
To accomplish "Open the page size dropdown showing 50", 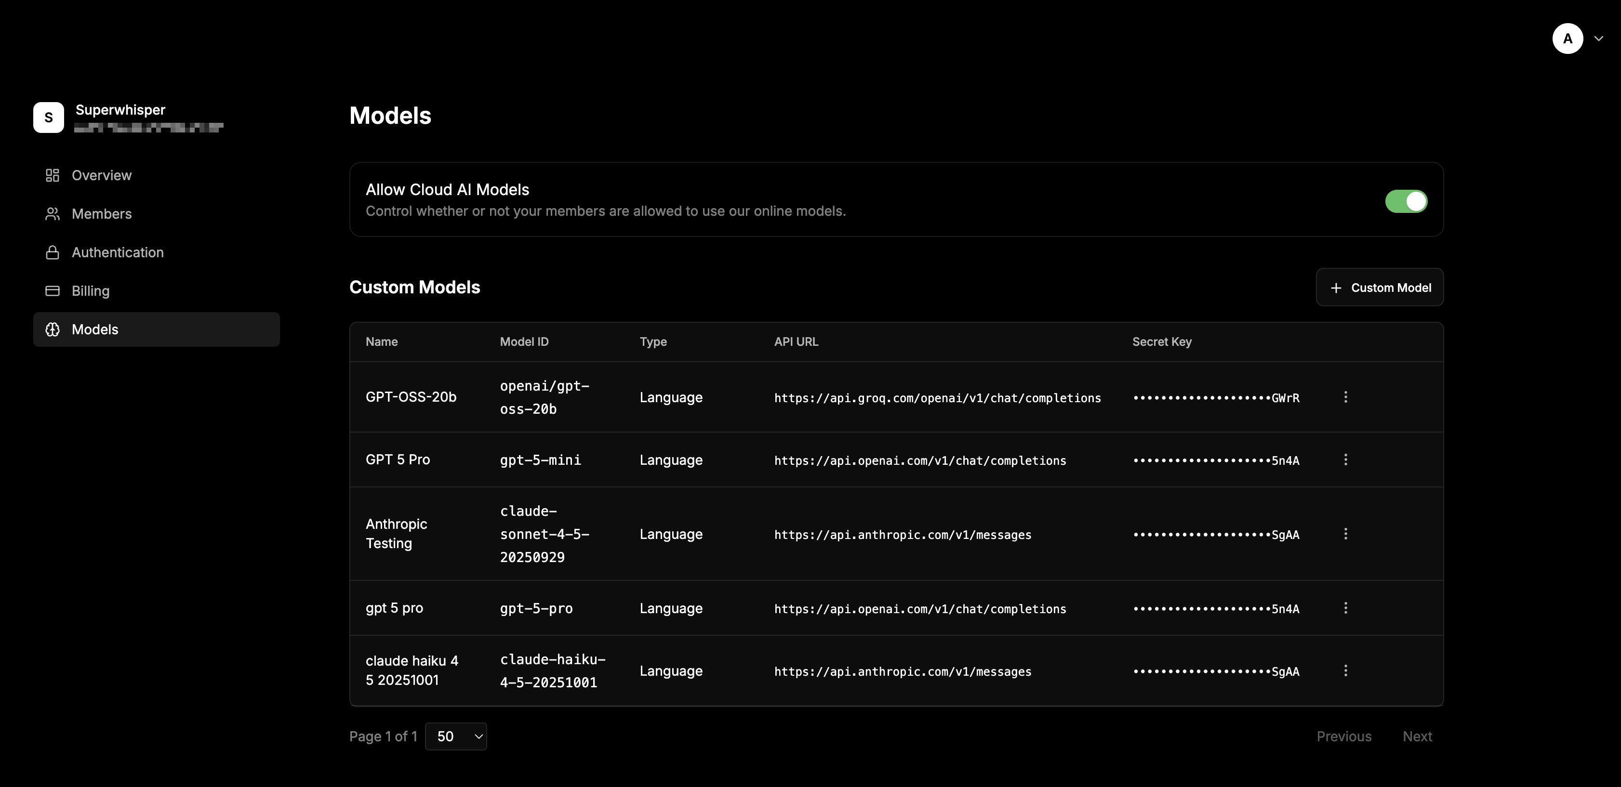I will tap(456, 736).
